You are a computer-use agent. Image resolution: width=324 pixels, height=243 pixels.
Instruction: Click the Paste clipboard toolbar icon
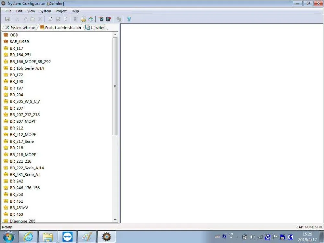pyautogui.click(x=33, y=19)
